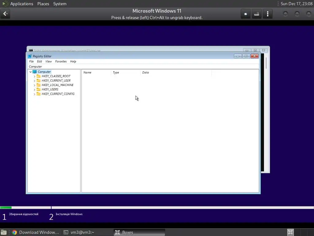Screen dimensions: 314x236
Task: Select HKEY_CURRENT_USER key label
Action: click(x=56, y=81)
